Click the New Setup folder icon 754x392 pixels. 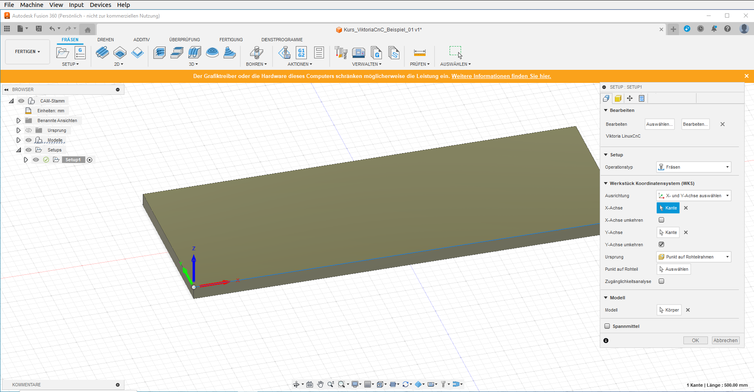point(62,53)
